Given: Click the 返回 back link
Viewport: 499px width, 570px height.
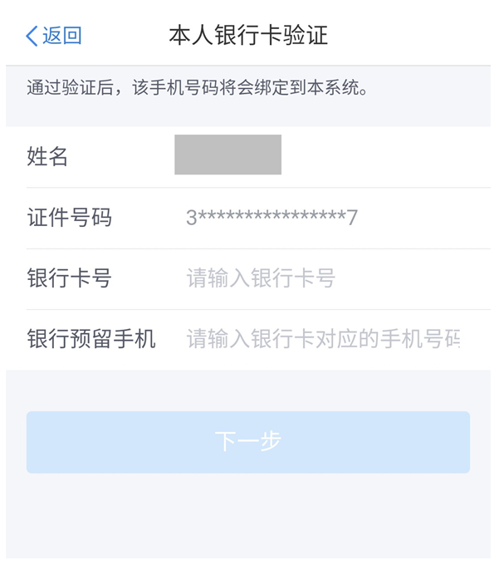Looking at the screenshot, I should click(54, 36).
